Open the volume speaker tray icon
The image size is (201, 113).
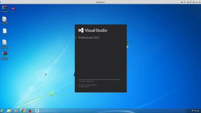point(198,111)
